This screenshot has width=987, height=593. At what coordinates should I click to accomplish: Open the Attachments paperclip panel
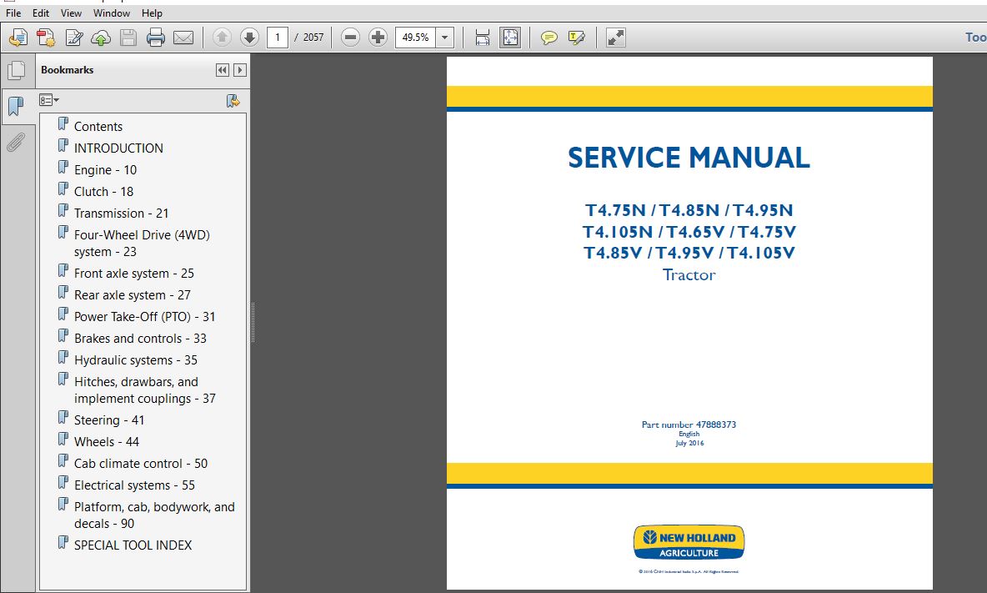click(x=16, y=143)
